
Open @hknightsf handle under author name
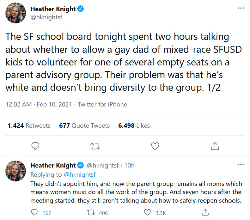[46, 17]
